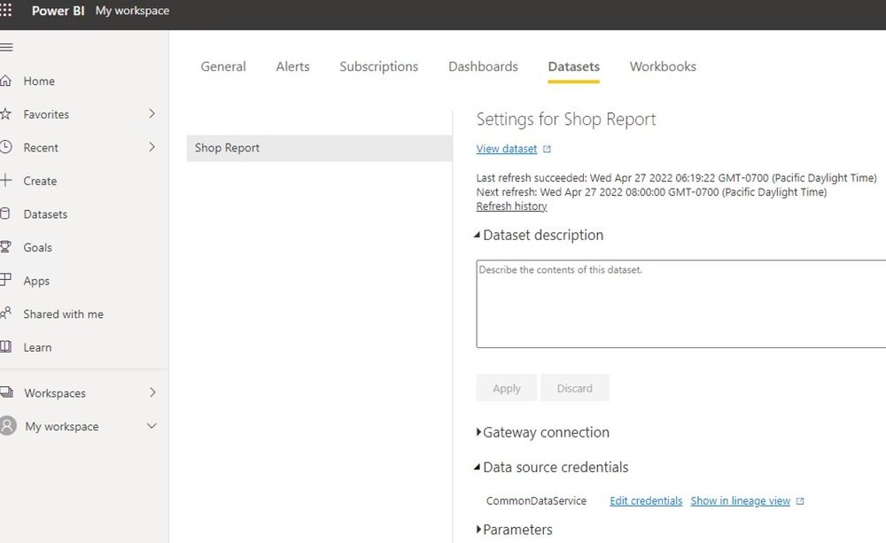Click external-link icon beside View dataset
Viewport: 886px width, 543px height.
[x=547, y=149]
